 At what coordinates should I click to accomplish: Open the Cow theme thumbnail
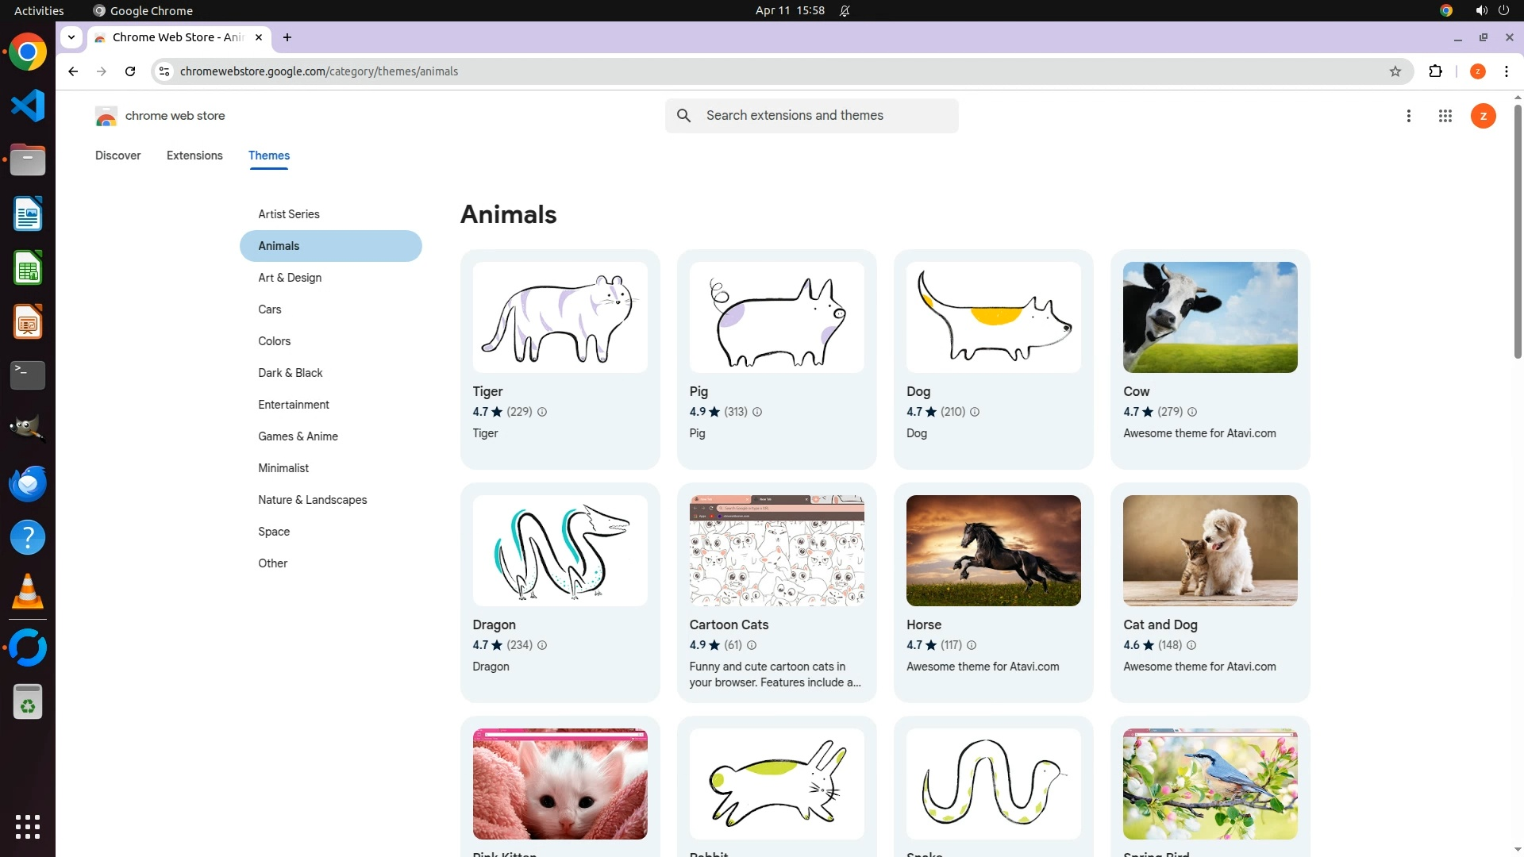click(x=1210, y=317)
